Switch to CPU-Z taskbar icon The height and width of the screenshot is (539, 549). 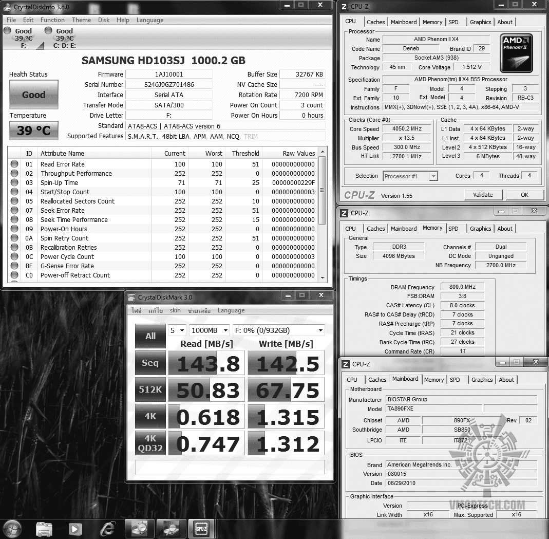[x=201, y=529]
